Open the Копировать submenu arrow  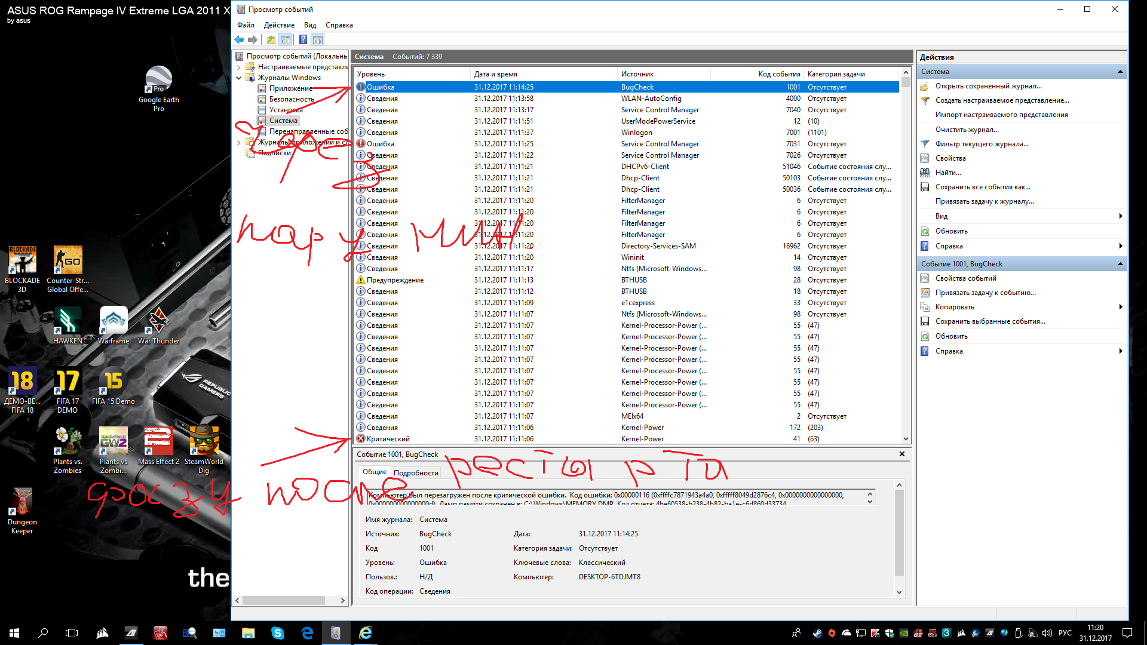(1120, 307)
